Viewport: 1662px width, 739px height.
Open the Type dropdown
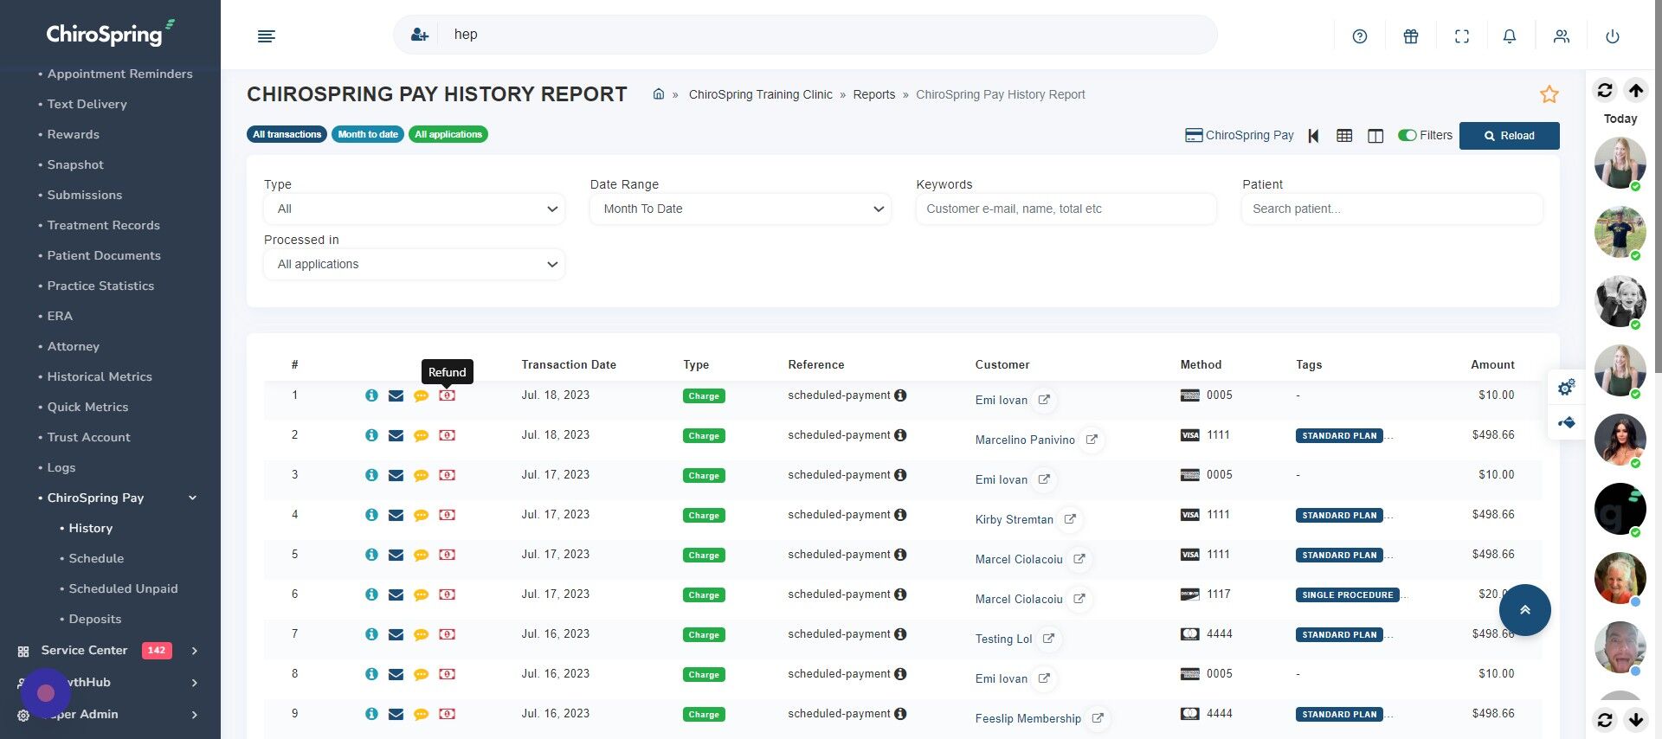point(415,209)
